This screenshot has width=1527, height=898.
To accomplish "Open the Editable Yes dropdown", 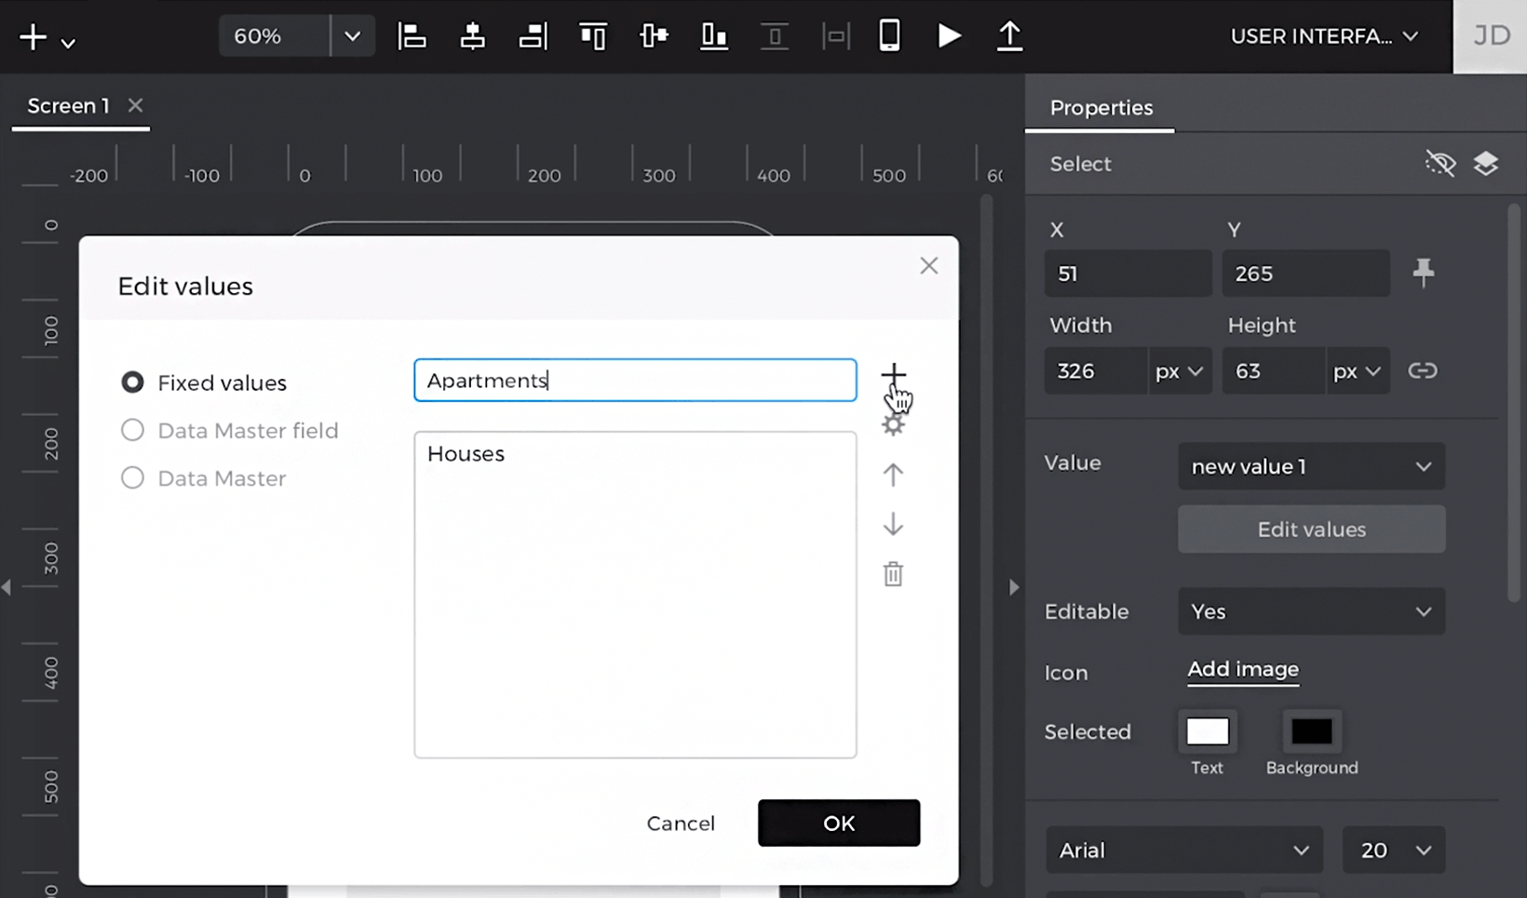I will coord(1311,611).
